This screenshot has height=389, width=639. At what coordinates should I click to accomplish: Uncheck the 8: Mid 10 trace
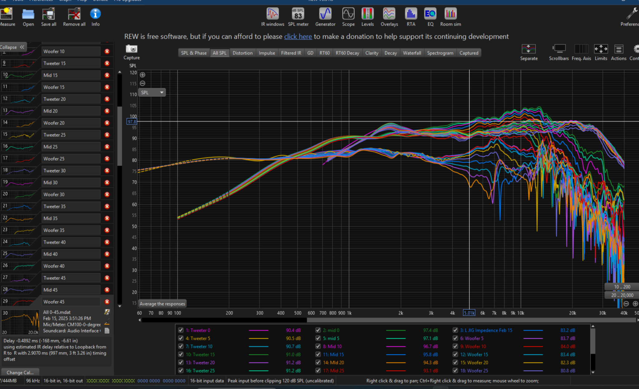click(x=318, y=346)
